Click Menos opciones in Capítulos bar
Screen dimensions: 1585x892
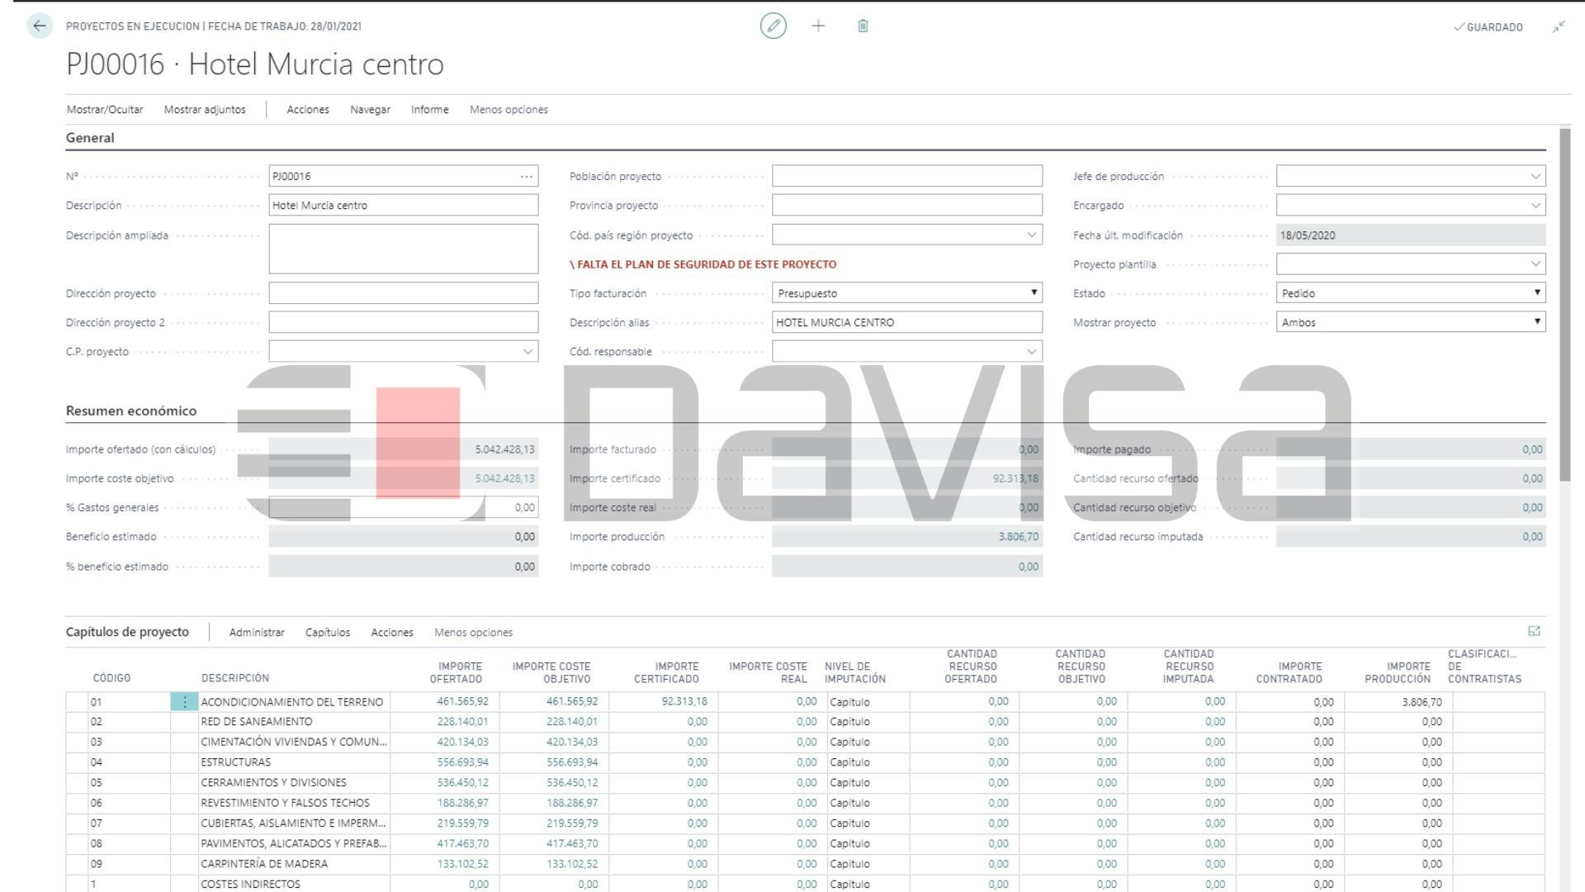point(473,632)
